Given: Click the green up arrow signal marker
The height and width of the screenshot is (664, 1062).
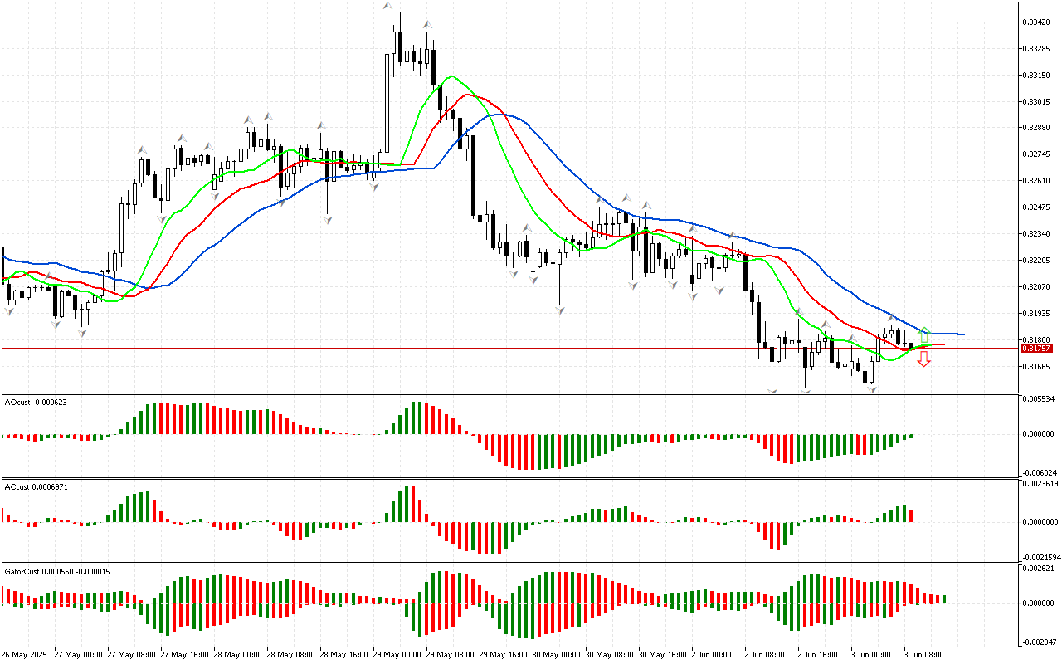Looking at the screenshot, I should [924, 336].
